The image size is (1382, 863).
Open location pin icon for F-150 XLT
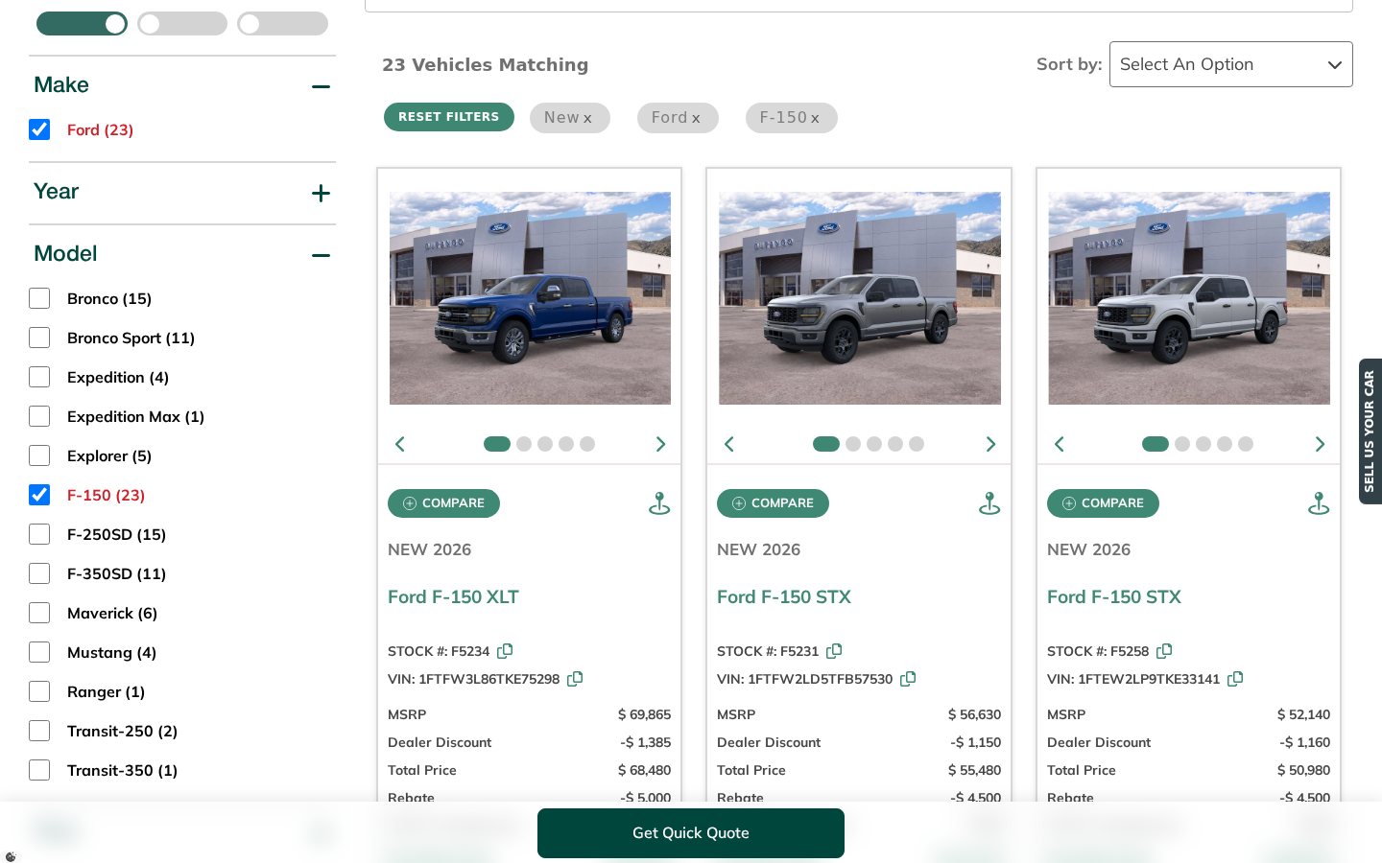point(659,503)
